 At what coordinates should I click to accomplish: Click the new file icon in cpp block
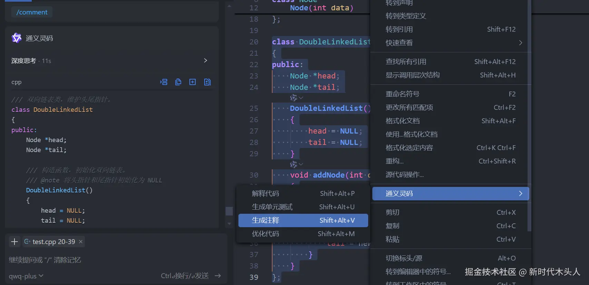pos(193,82)
